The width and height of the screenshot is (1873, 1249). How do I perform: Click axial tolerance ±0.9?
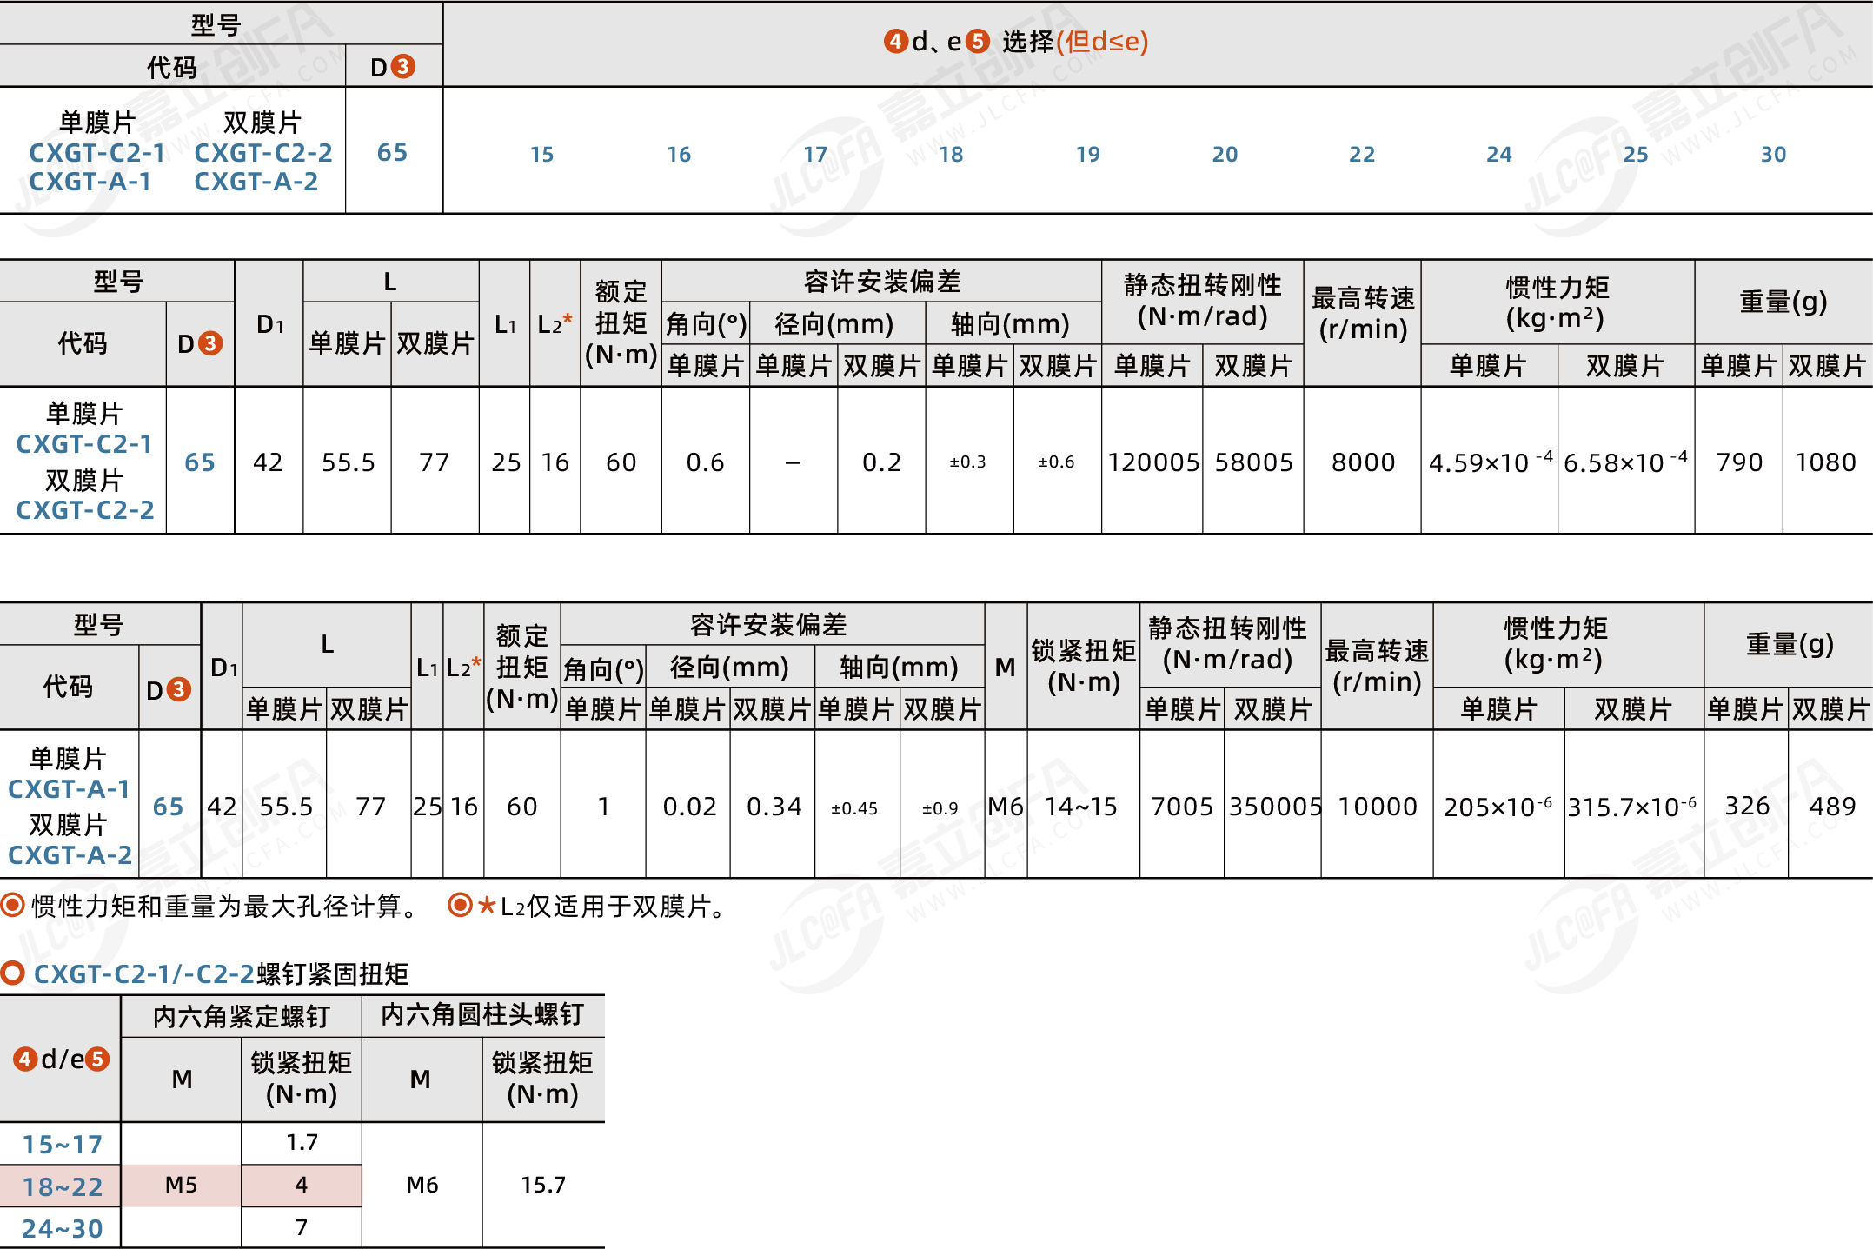(940, 808)
